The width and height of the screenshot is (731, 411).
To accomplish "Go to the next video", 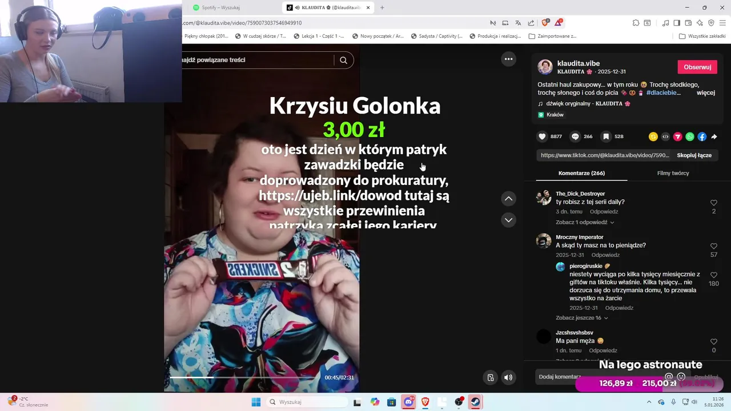I will (508, 220).
